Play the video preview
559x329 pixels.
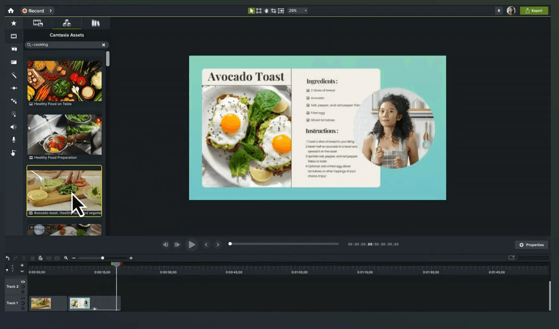(191, 245)
